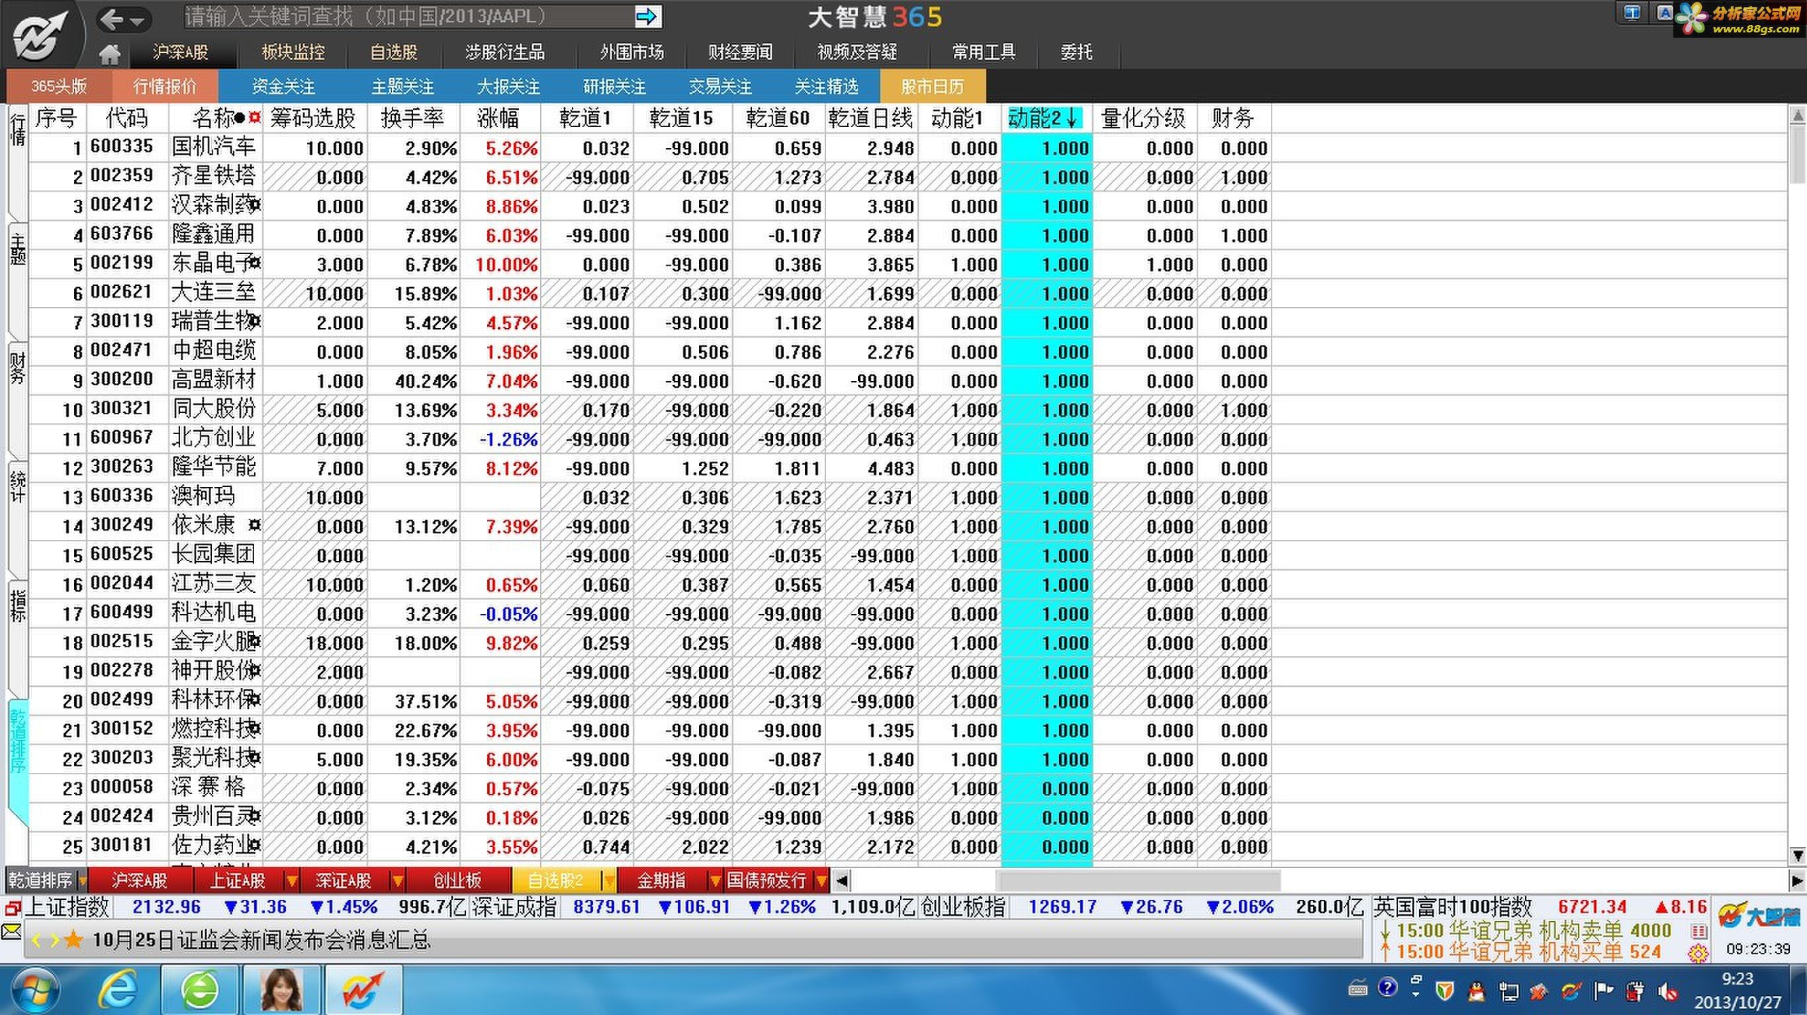Expand the 自选股2 dropdown arrow

click(x=610, y=880)
